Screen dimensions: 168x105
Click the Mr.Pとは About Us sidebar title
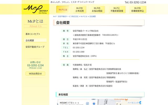[35, 23]
